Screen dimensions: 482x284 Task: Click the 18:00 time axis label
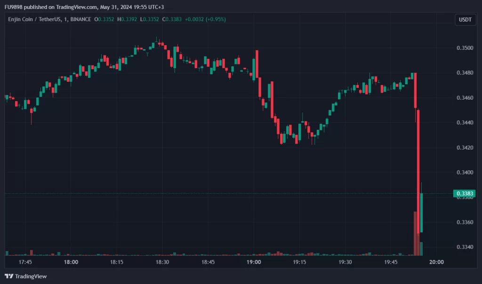71,262
